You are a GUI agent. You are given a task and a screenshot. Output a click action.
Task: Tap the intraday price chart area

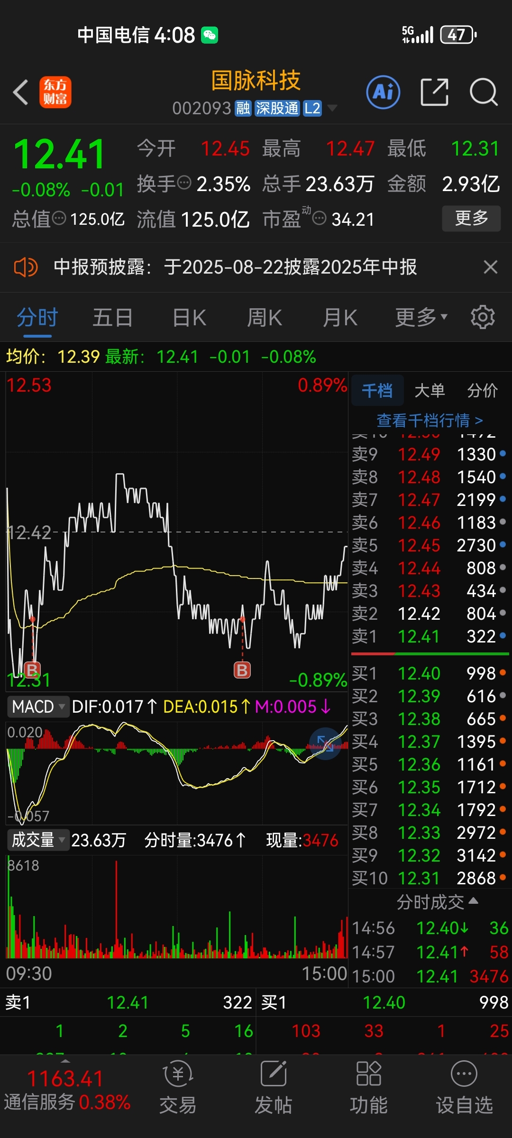(x=176, y=531)
